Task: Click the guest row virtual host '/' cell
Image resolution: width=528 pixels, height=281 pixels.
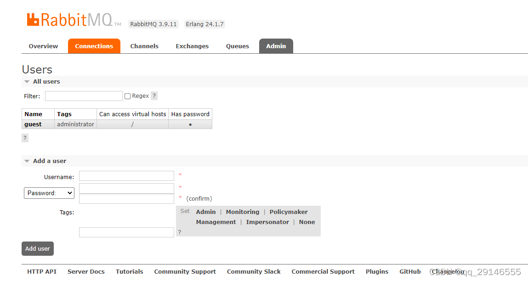Action: 133,124
